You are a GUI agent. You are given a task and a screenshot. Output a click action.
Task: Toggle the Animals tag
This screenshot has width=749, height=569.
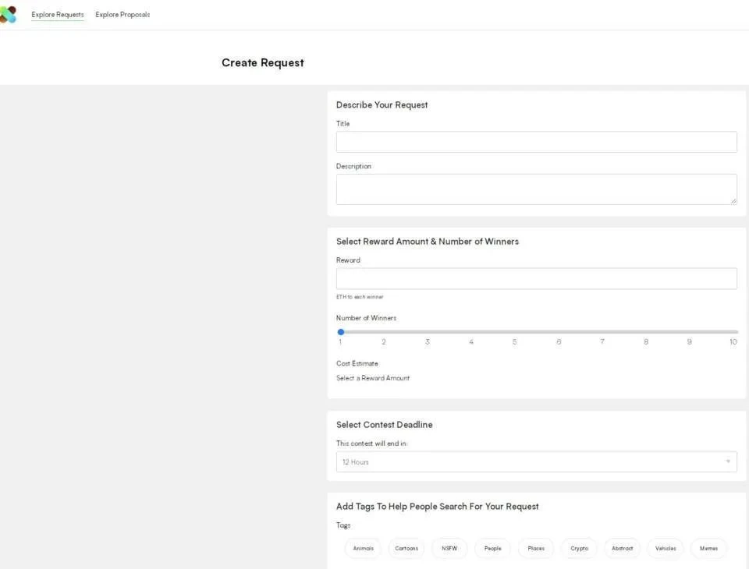point(364,549)
